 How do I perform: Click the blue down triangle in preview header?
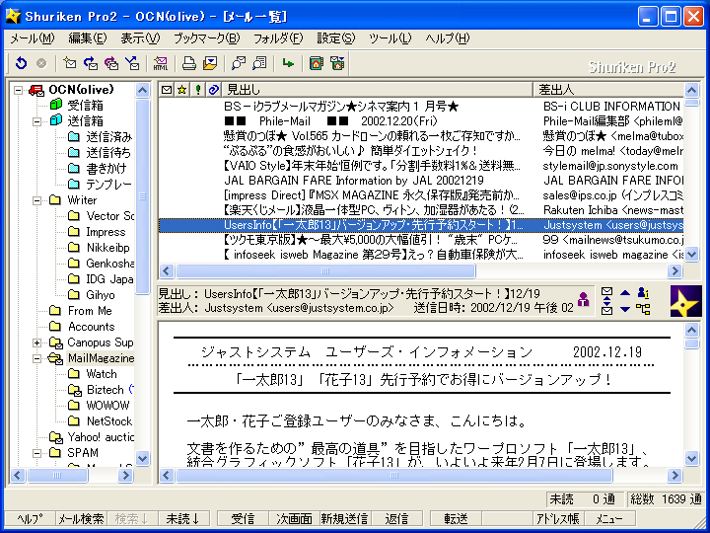pyautogui.click(x=625, y=309)
